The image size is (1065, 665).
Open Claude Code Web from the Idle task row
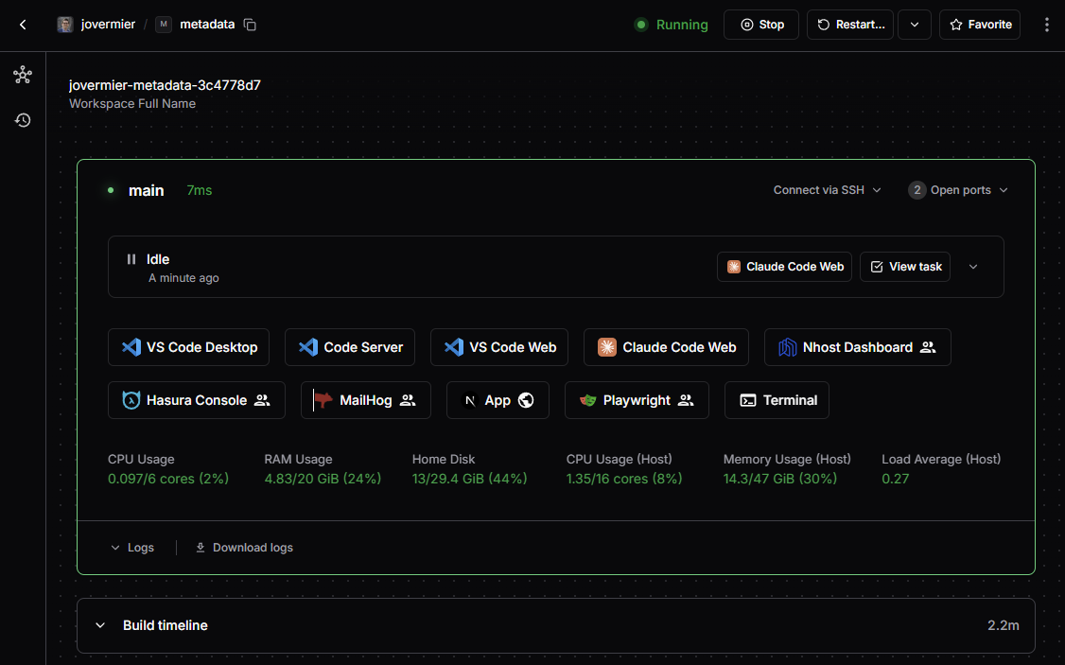(784, 266)
